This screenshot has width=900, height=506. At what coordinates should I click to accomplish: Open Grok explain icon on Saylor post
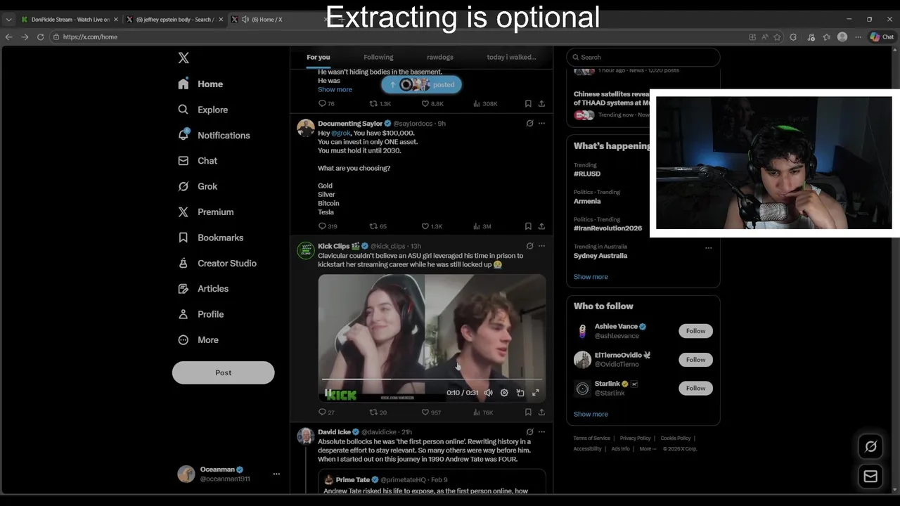point(529,123)
